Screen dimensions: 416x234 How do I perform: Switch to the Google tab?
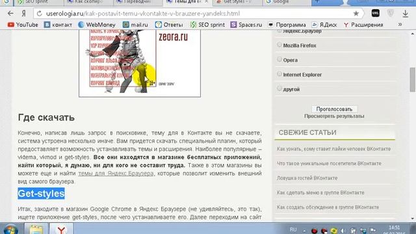286,2
